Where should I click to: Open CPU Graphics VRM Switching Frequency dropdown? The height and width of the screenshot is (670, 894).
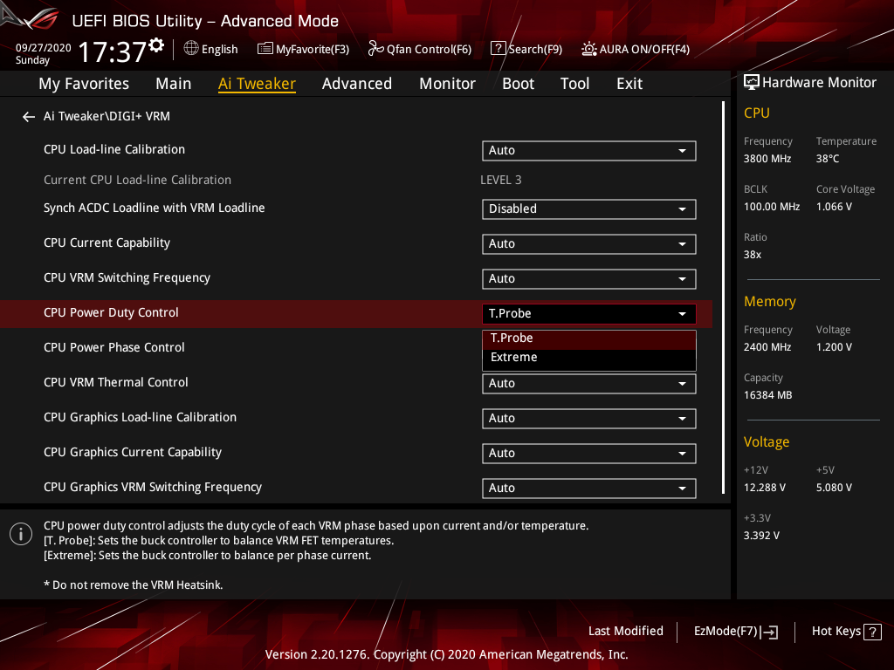(589, 489)
